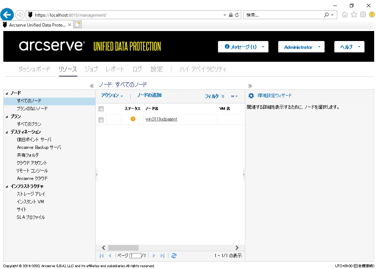
Task: Click the ノードの追加 link
Action: pos(149,95)
